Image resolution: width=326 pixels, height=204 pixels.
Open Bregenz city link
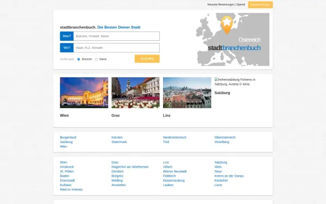pos(117,176)
